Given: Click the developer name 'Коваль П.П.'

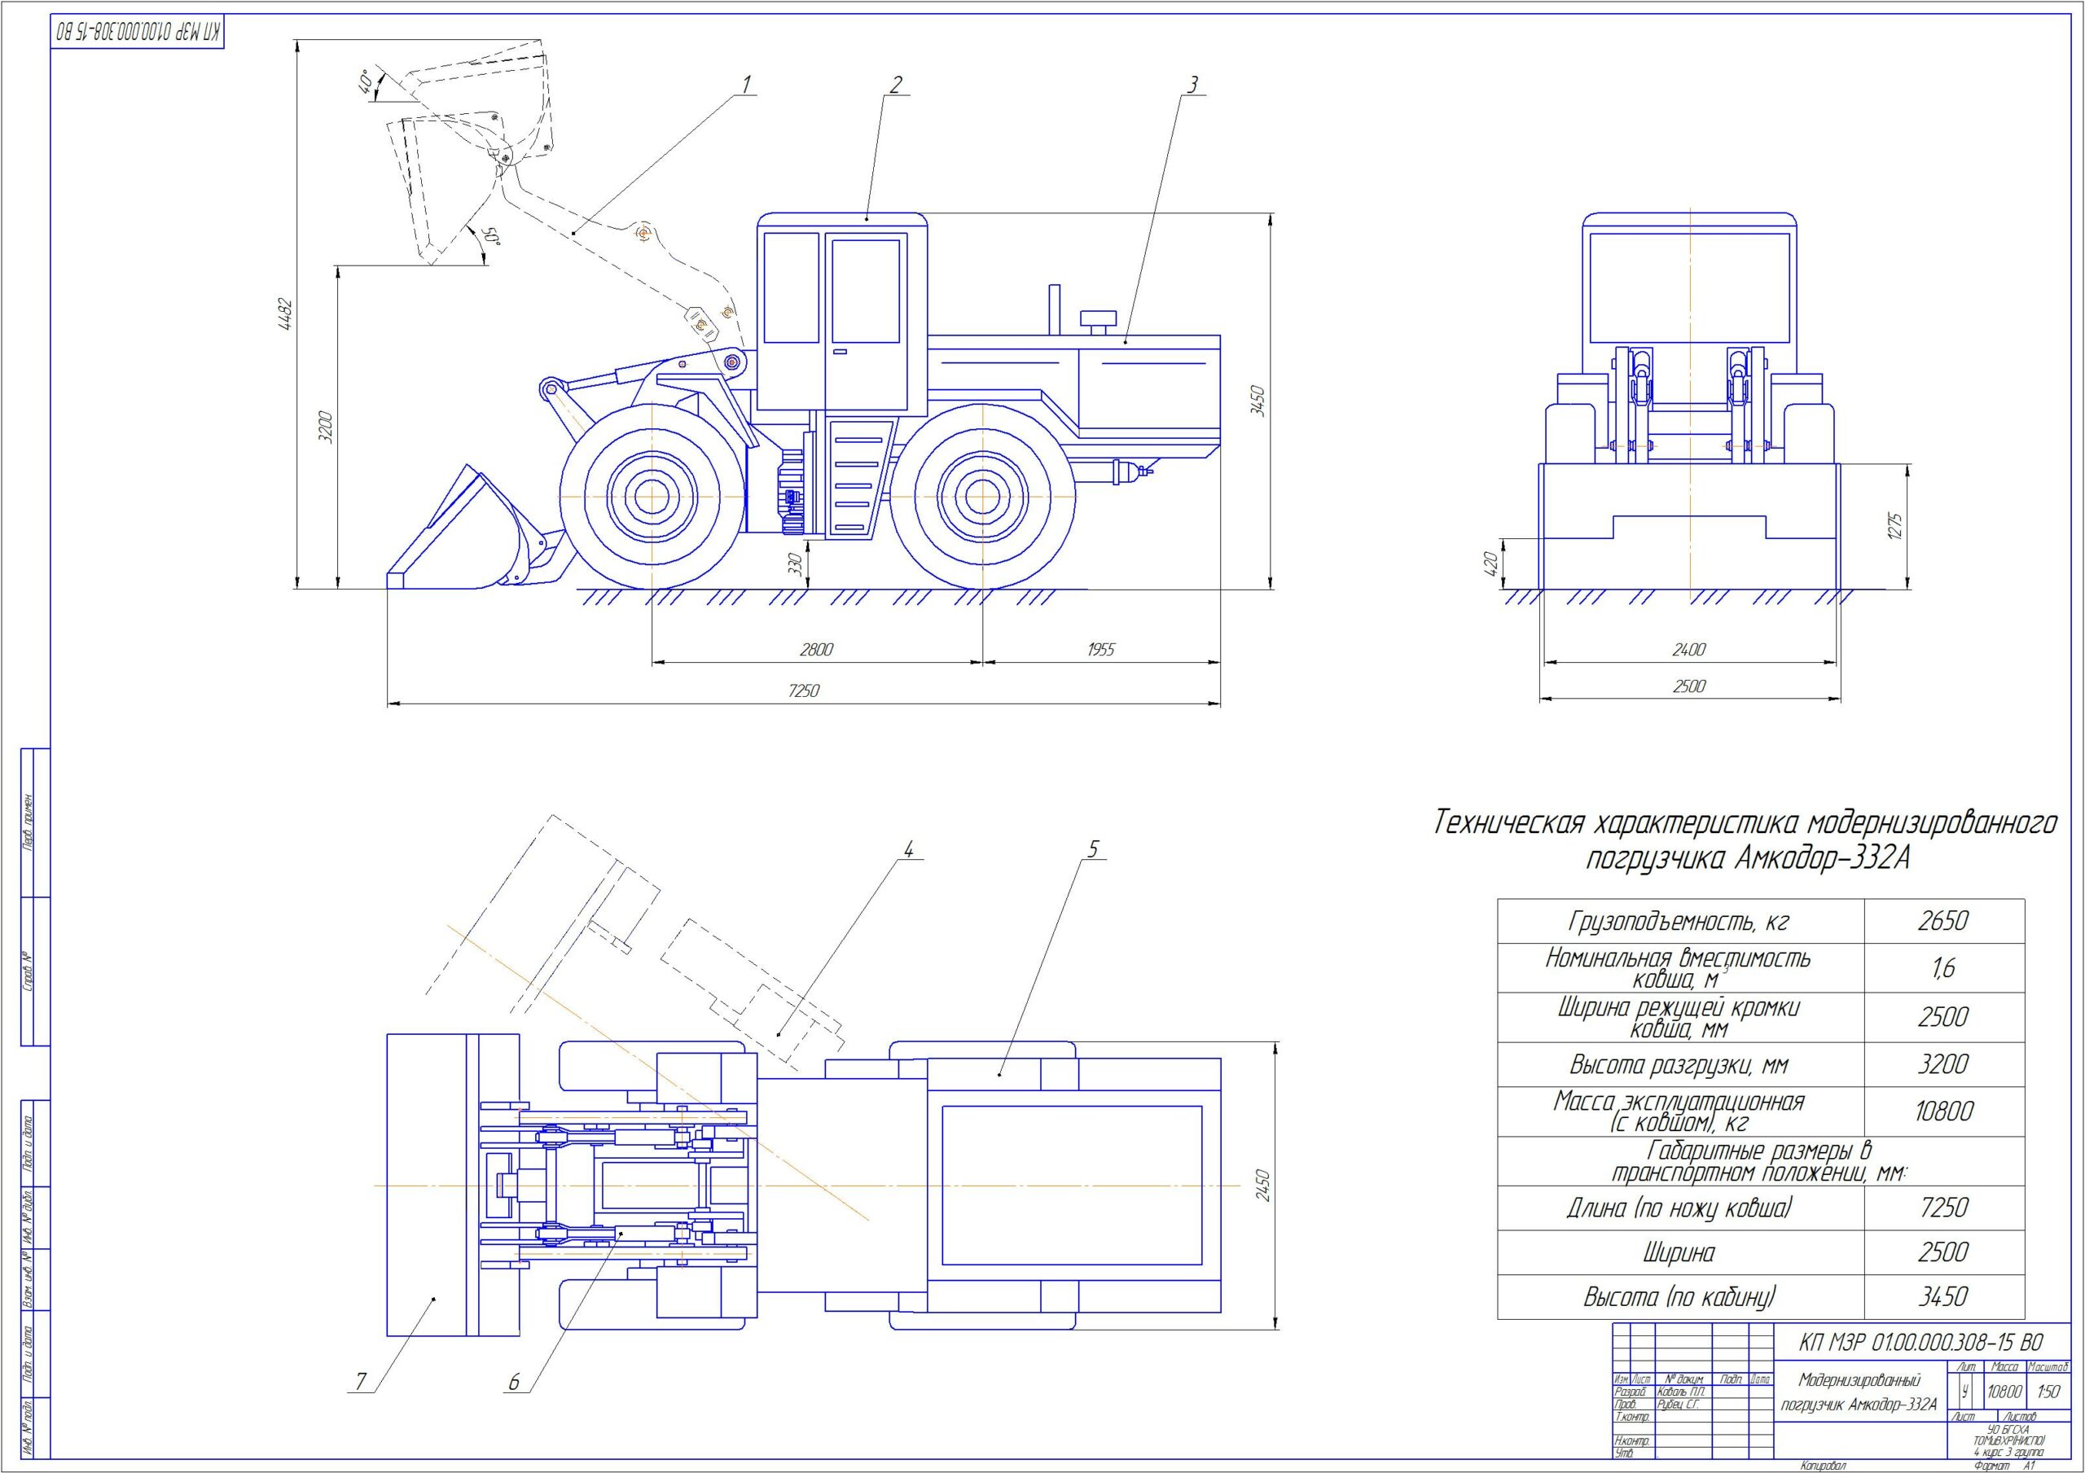Looking at the screenshot, I should (x=1681, y=1392).
